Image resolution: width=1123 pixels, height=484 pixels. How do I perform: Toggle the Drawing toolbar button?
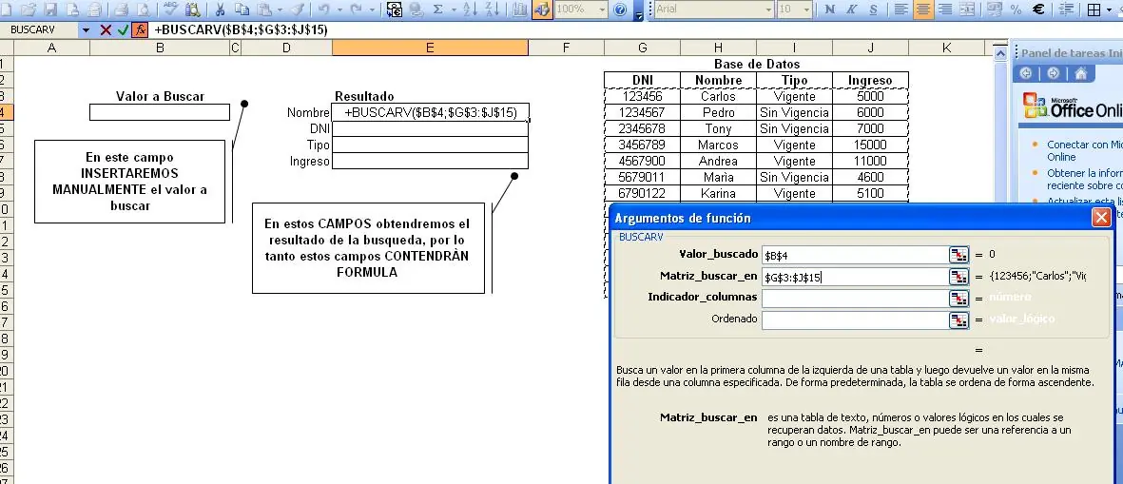pos(542,10)
